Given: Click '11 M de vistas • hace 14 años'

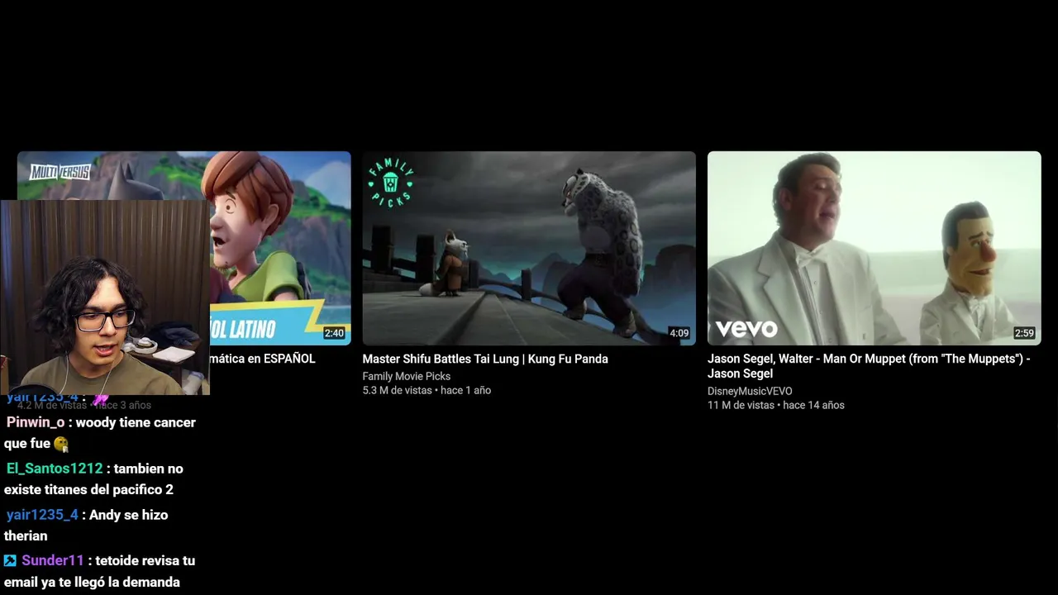Looking at the screenshot, I should [775, 405].
